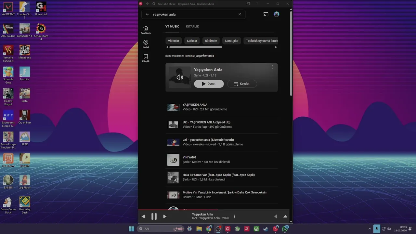Switch to the KİTAPLIK tab
The image size is (416, 234).
192,27
